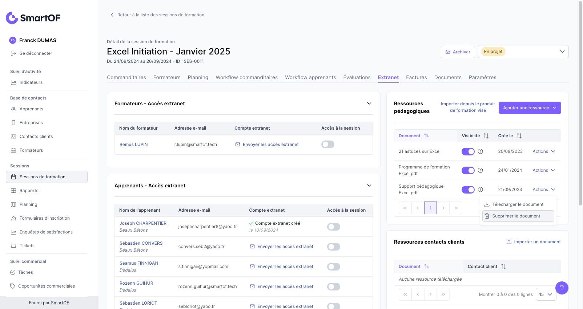Screen dimensions: 583x309
Task: Open Planning in the left sidebar
Action: [x=28, y=204]
